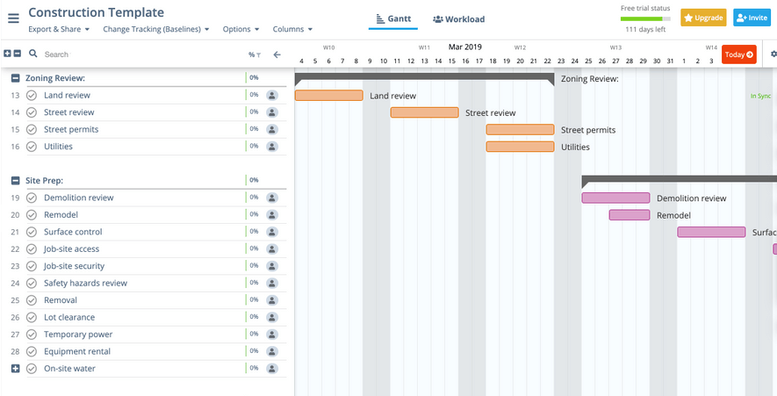Open assignee avatar for Safety hazards review
Screen dimensions: 777x396
click(x=271, y=284)
